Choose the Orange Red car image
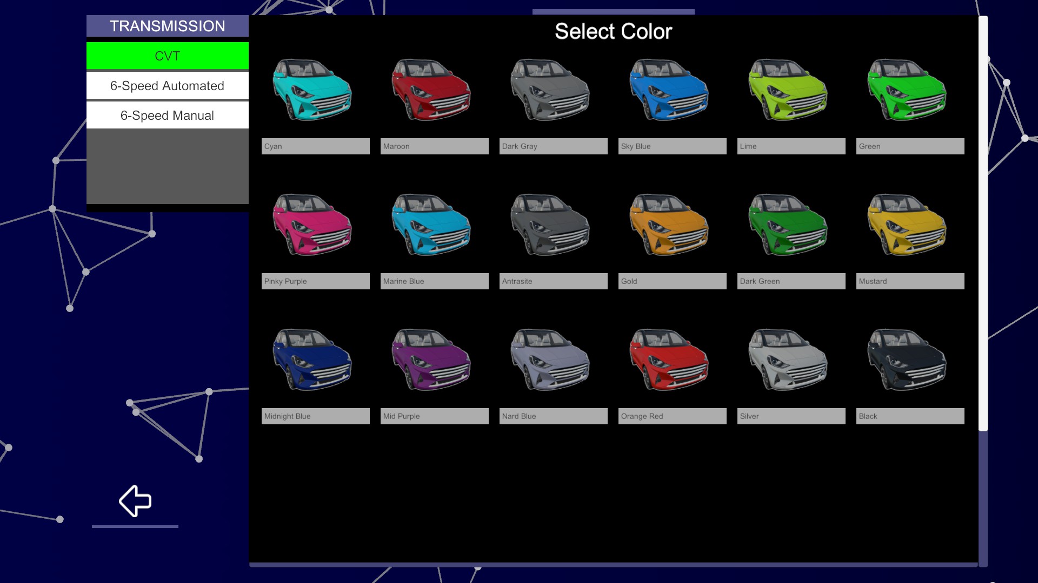 pos(669,360)
